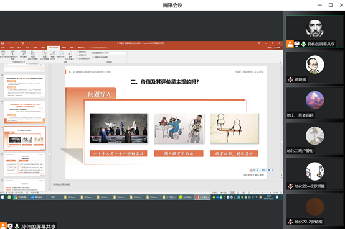Open the 插入 ribbon tab
This screenshot has height=229, width=345.
click(19, 48)
